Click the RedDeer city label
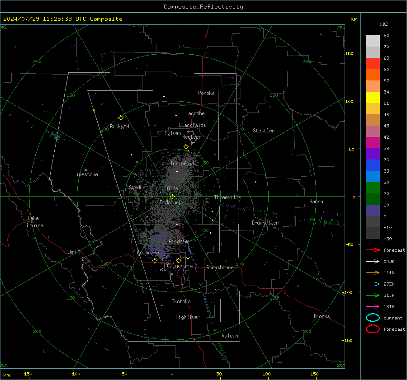Image resolution: width=407 pixels, height=380 pixels. pyautogui.click(x=192, y=137)
